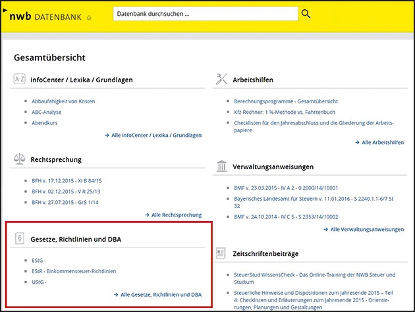This screenshot has height=312, width=415.
Task: Click the document icon next to Zeitschriftenbeiträge
Action: [x=221, y=253]
